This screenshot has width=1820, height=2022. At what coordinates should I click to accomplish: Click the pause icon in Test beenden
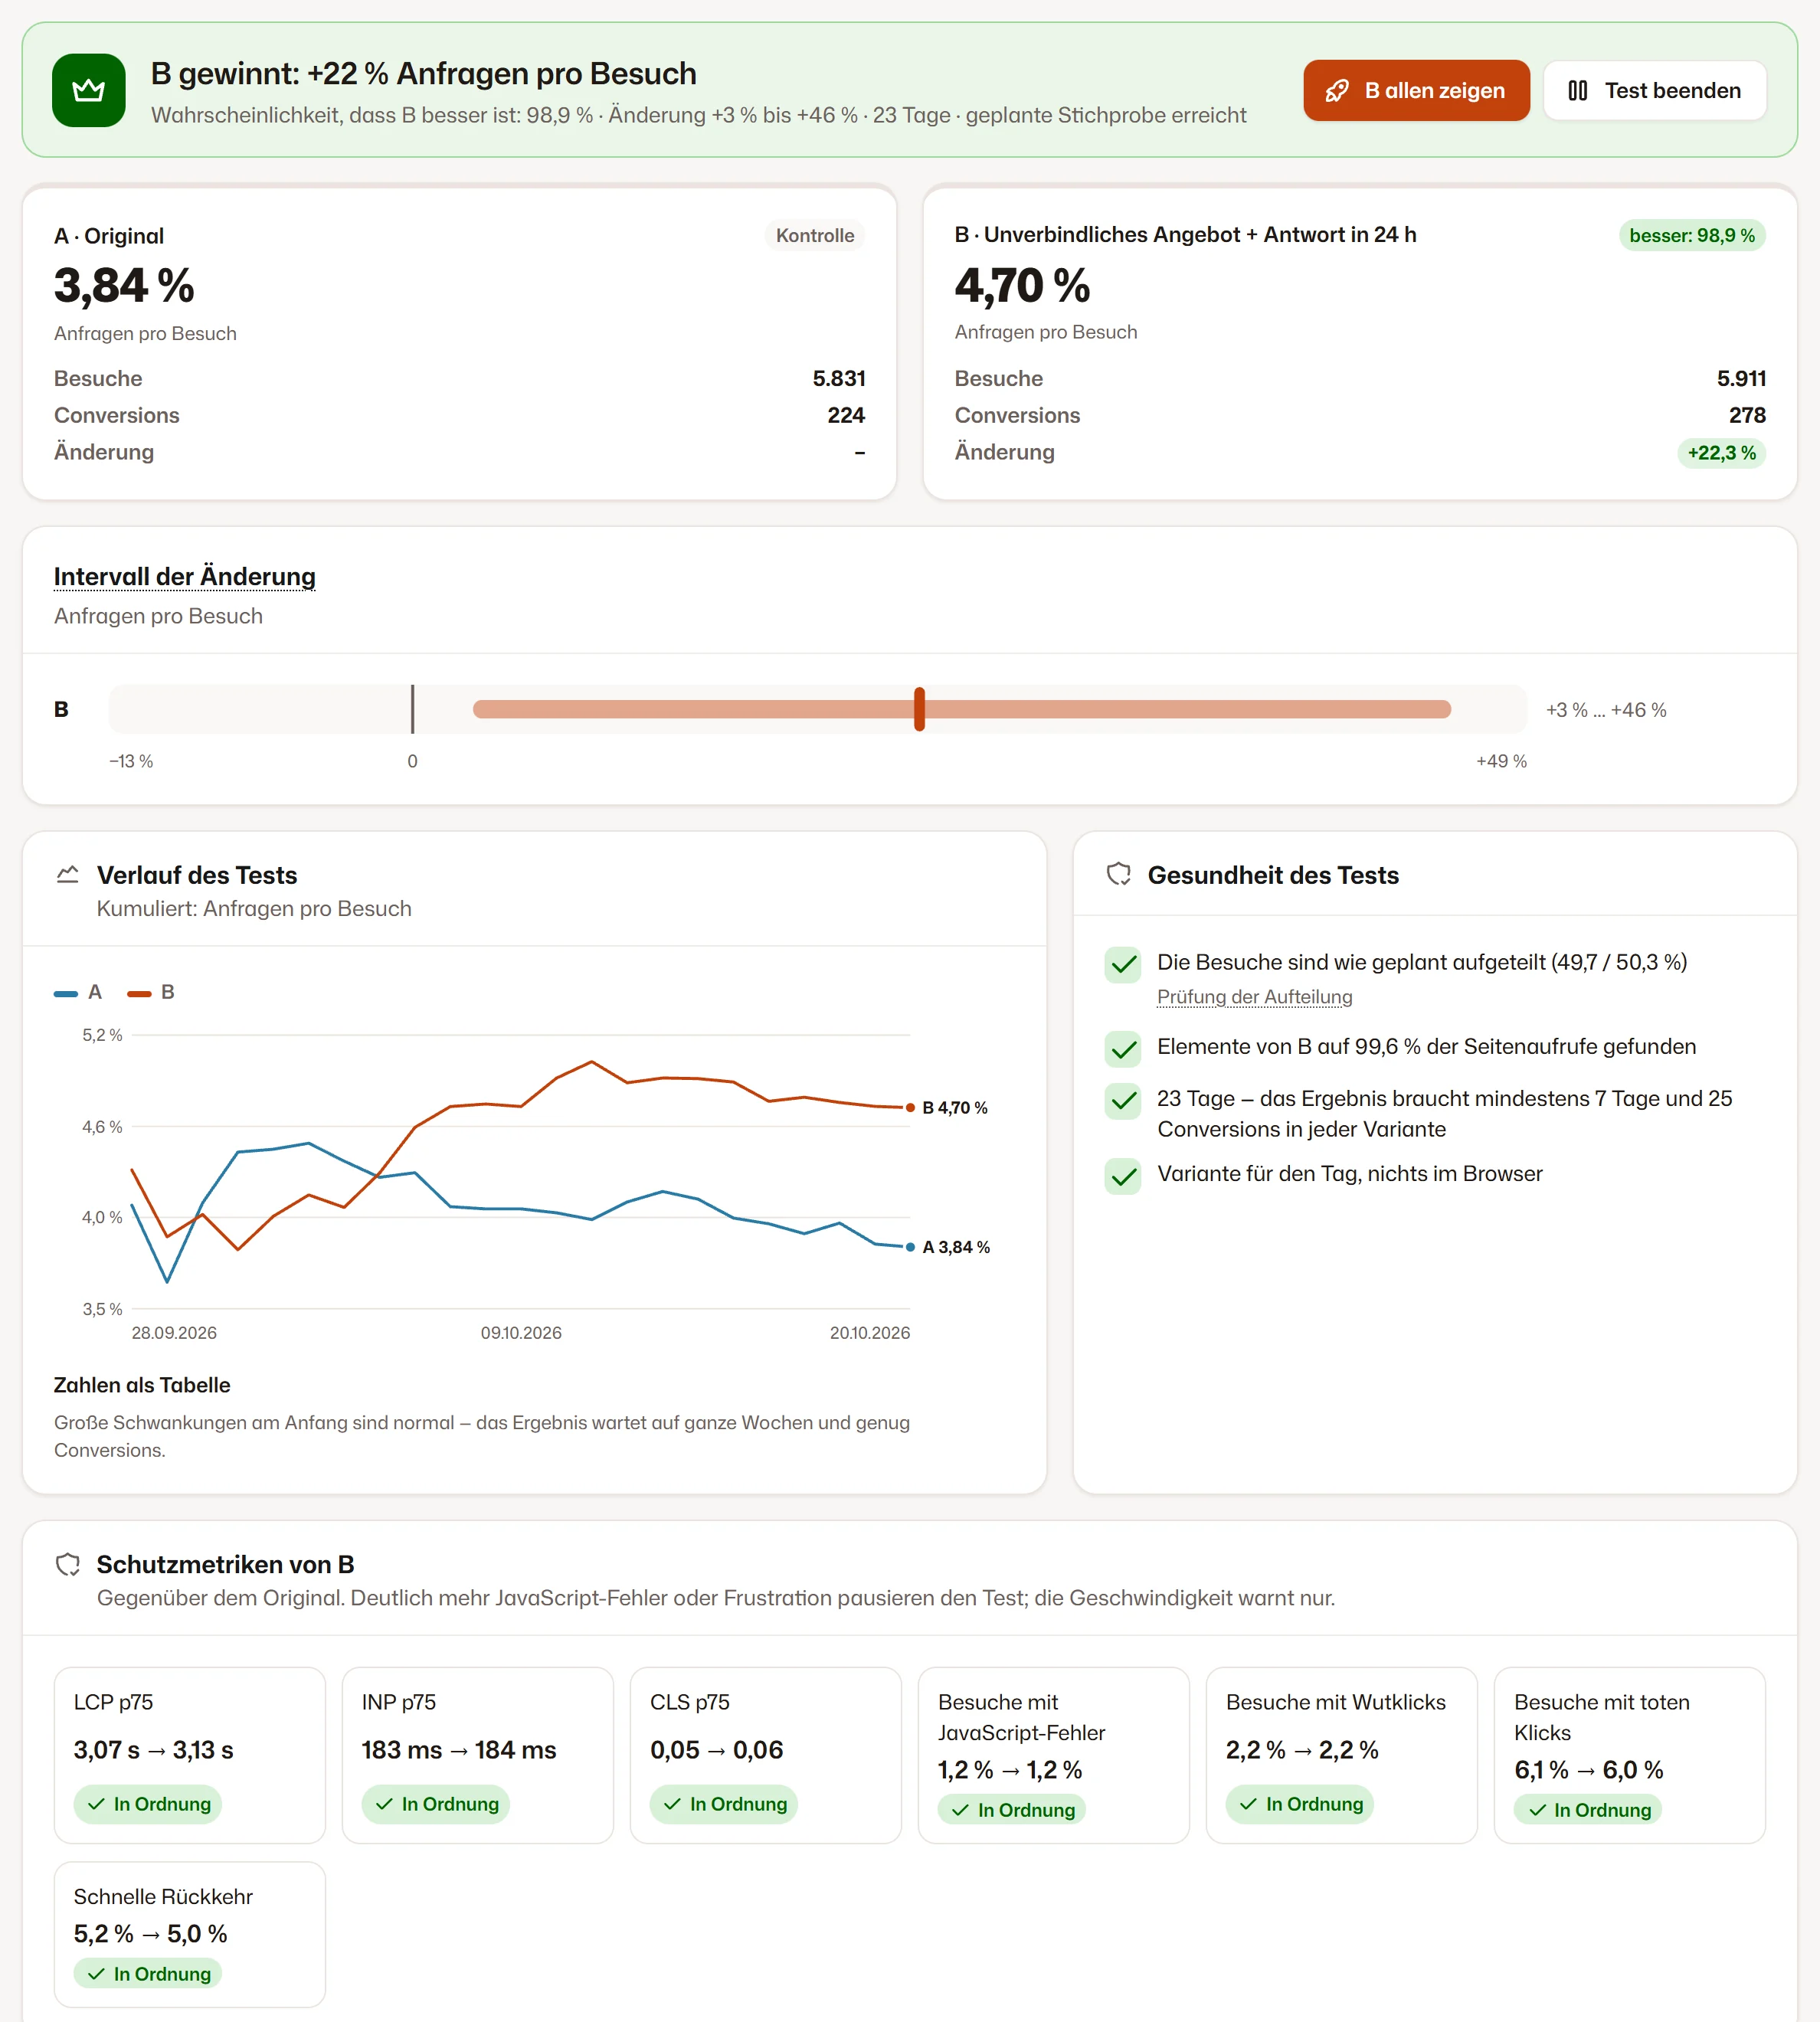pyautogui.click(x=1577, y=91)
